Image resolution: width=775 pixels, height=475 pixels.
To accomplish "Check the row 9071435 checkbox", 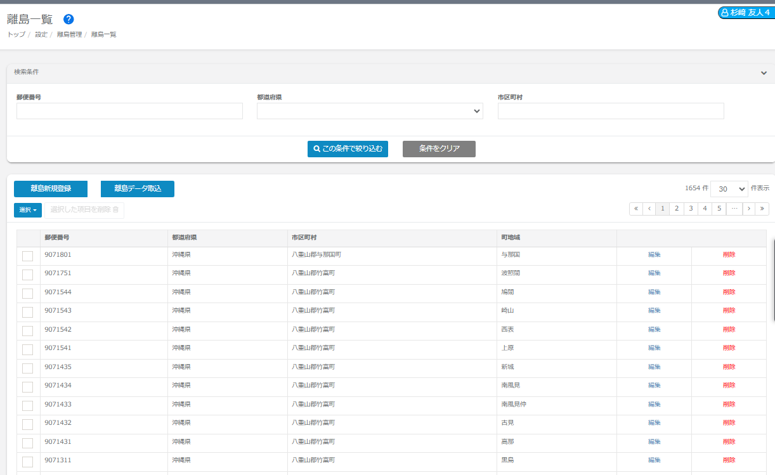I will (x=28, y=368).
